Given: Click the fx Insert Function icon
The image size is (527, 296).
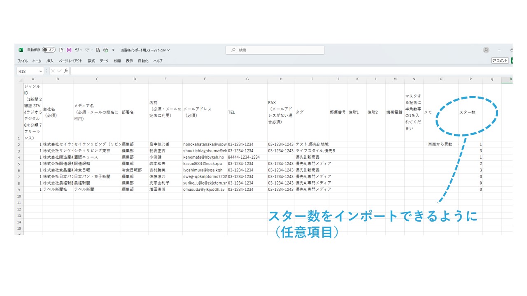Looking at the screenshot, I should coord(66,71).
